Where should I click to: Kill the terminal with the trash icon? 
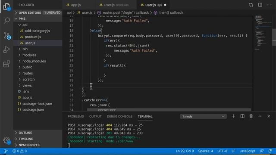[x=251, y=116]
